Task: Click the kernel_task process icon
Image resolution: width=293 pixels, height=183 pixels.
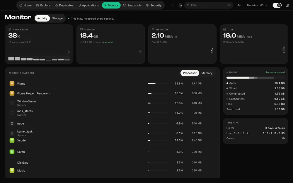Action: click(x=12, y=133)
